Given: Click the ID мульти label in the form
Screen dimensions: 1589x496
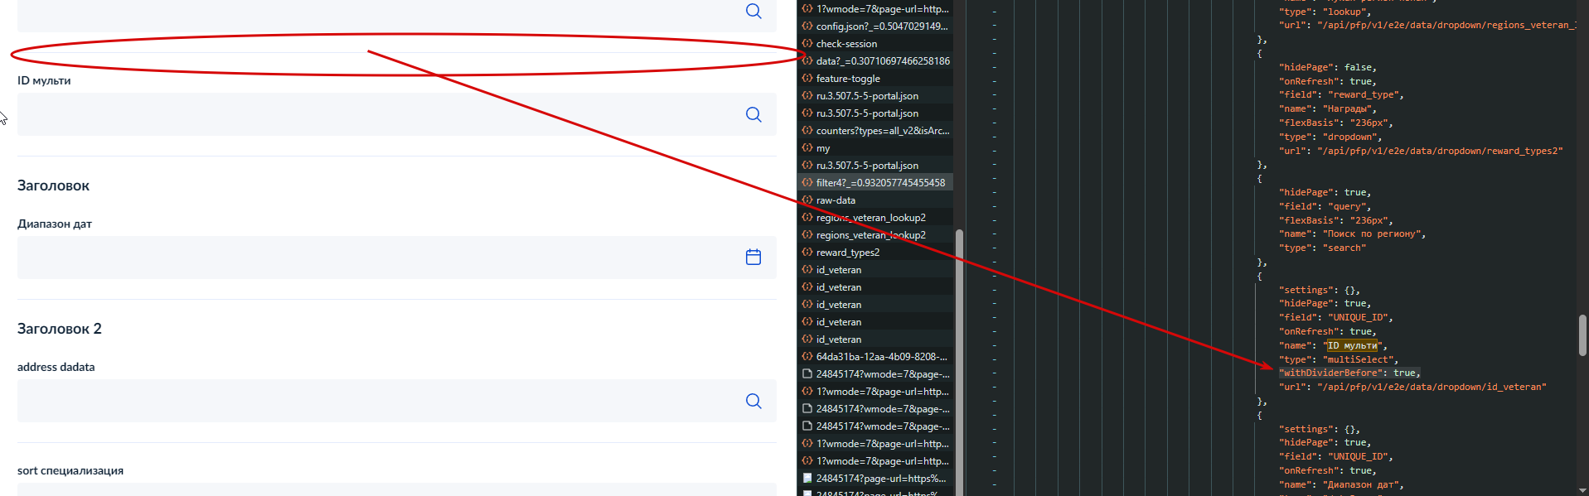Looking at the screenshot, I should point(44,80).
